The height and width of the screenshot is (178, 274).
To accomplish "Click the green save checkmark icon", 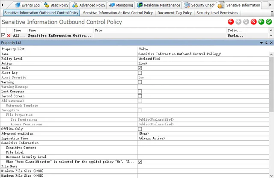I will tap(269, 22).
